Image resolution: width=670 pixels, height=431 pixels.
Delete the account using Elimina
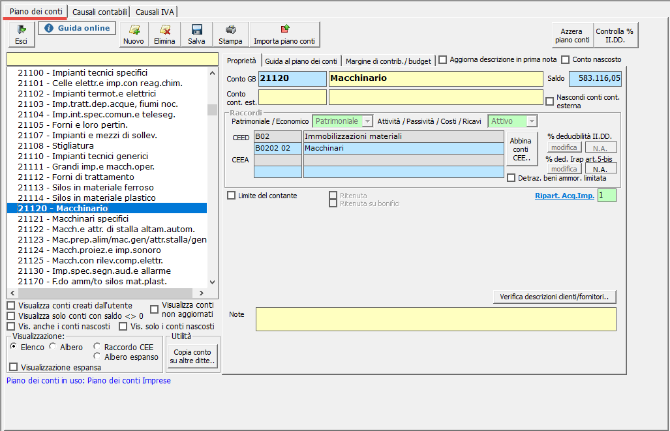(x=164, y=34)
